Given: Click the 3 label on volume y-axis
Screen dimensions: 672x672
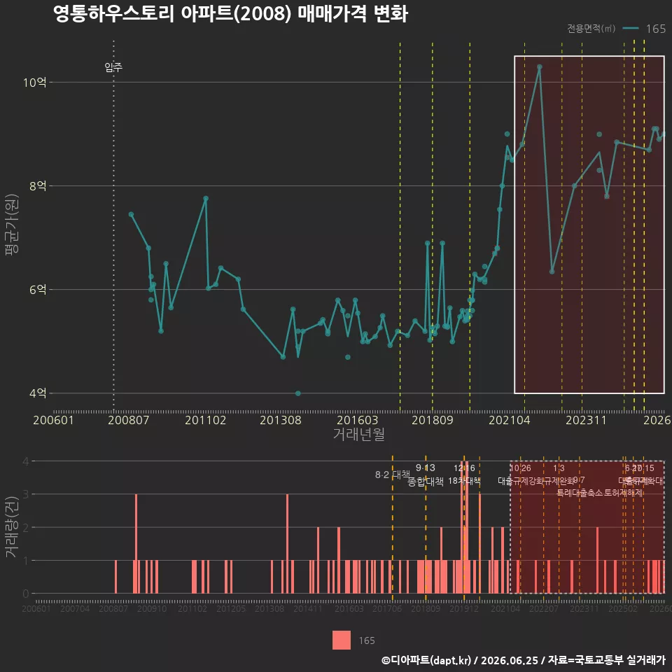Looking at the screenshot, I should click(26, 494).
